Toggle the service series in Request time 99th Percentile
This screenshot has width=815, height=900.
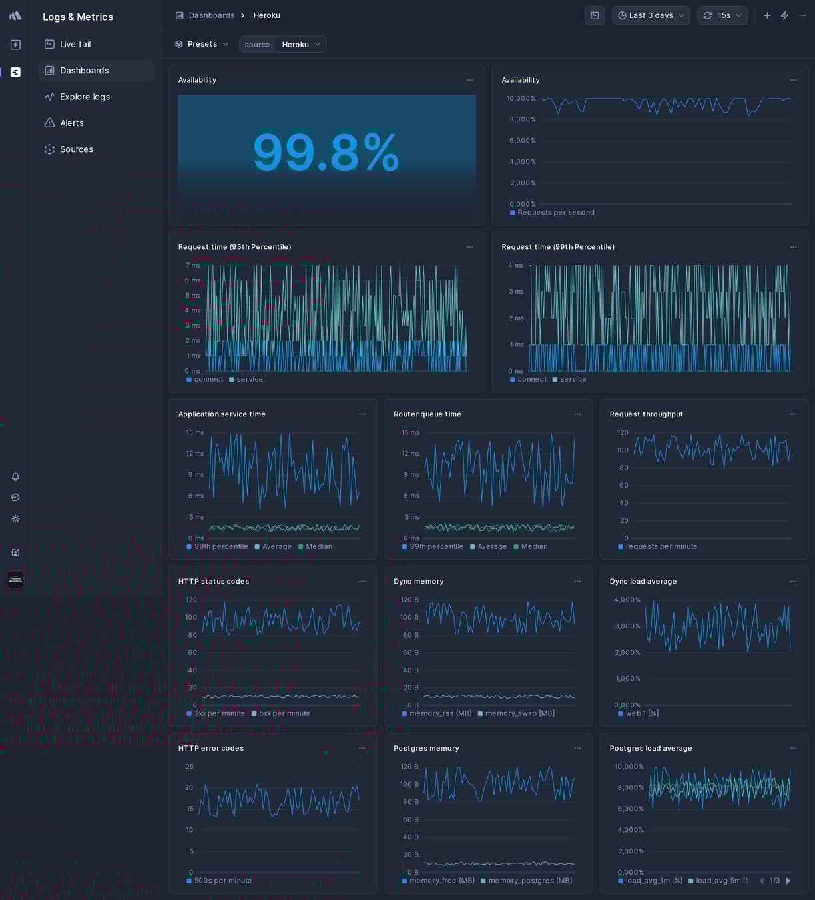(569, 380)
